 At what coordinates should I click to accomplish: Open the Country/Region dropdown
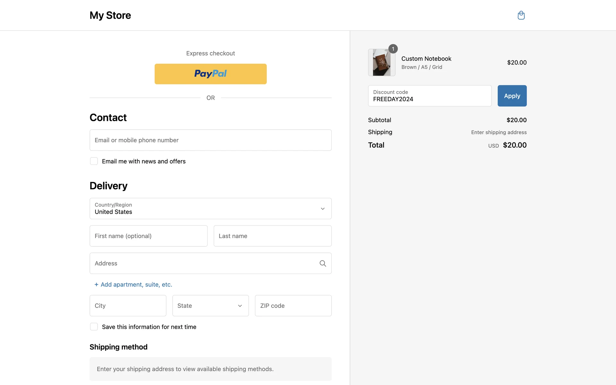pos(205,209)
